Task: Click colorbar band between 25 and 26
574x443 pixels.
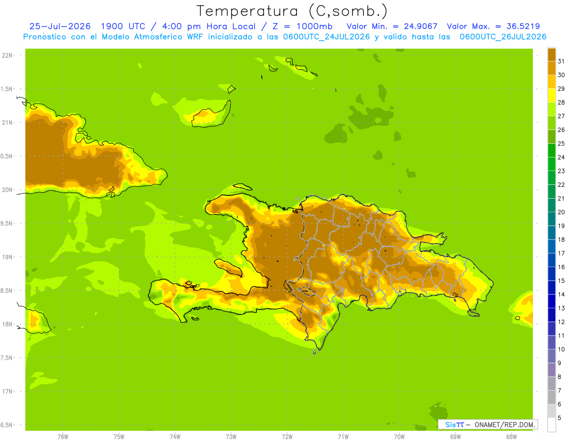Action: point(552,136)
